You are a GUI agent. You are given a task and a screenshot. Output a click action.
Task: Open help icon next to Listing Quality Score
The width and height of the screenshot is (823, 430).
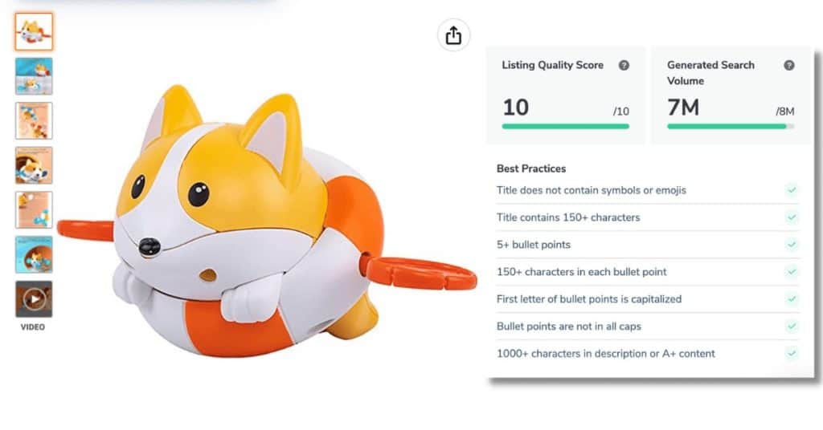[x=624, y=66]
